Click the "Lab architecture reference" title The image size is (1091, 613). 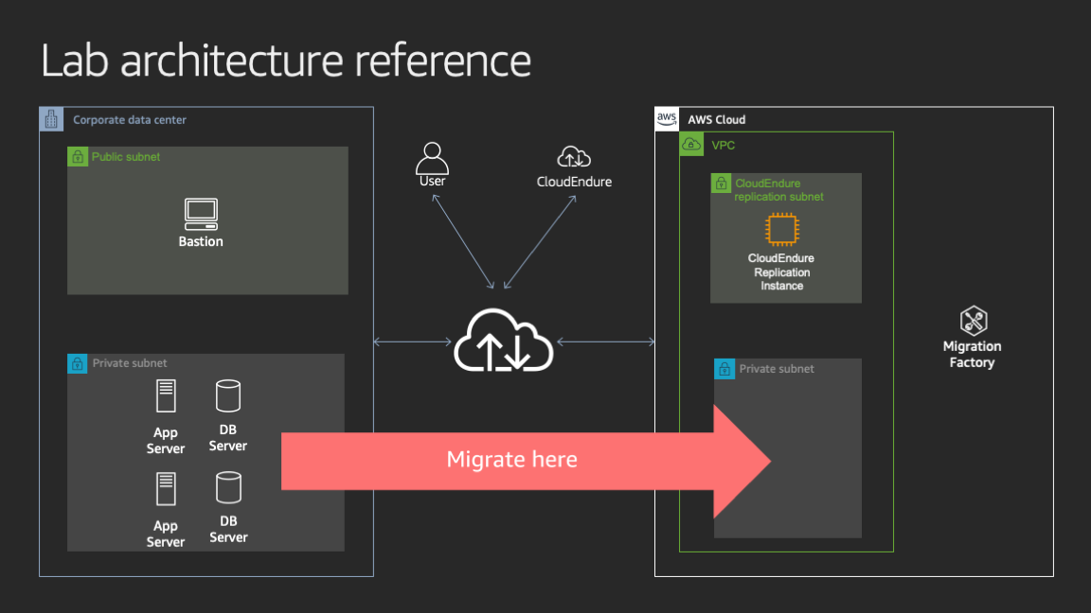click(286, 60)
